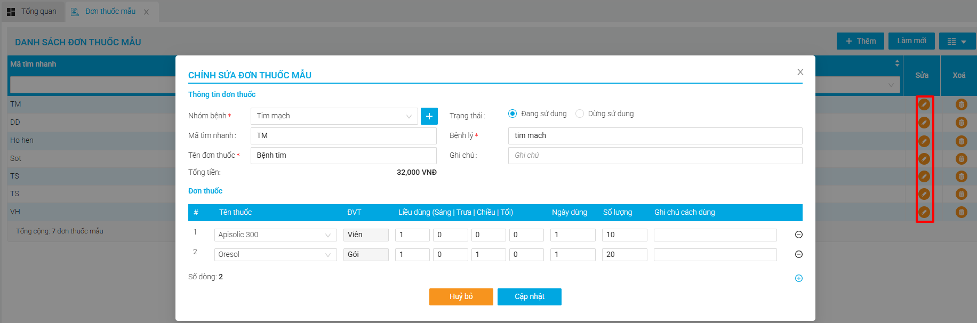Click the Mã tìm nhanh field with TM
The image size is (977, 323).
343,136
